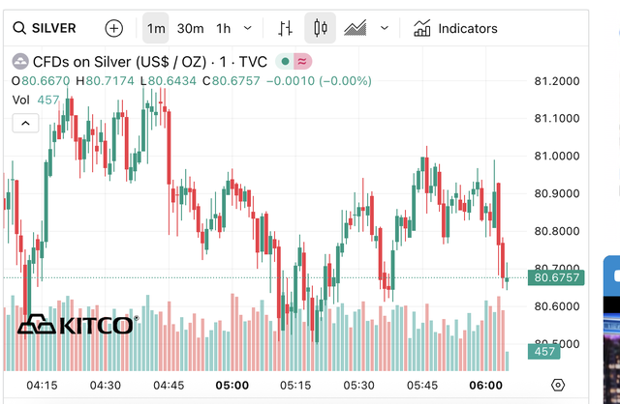Viewport: 620px width, 404px height.
Task: Click the 06:00 time axis label
Action: 486,385
